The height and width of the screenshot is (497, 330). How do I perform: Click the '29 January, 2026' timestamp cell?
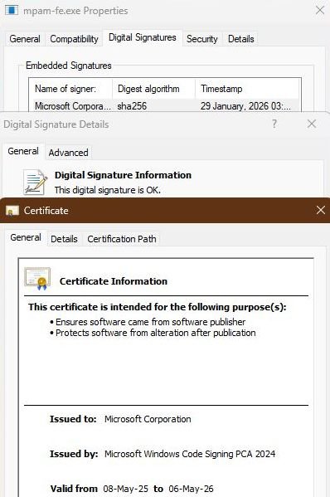pos(245,106)
